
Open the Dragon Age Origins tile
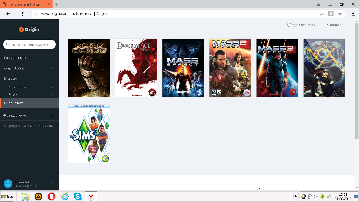pos(136,68)
